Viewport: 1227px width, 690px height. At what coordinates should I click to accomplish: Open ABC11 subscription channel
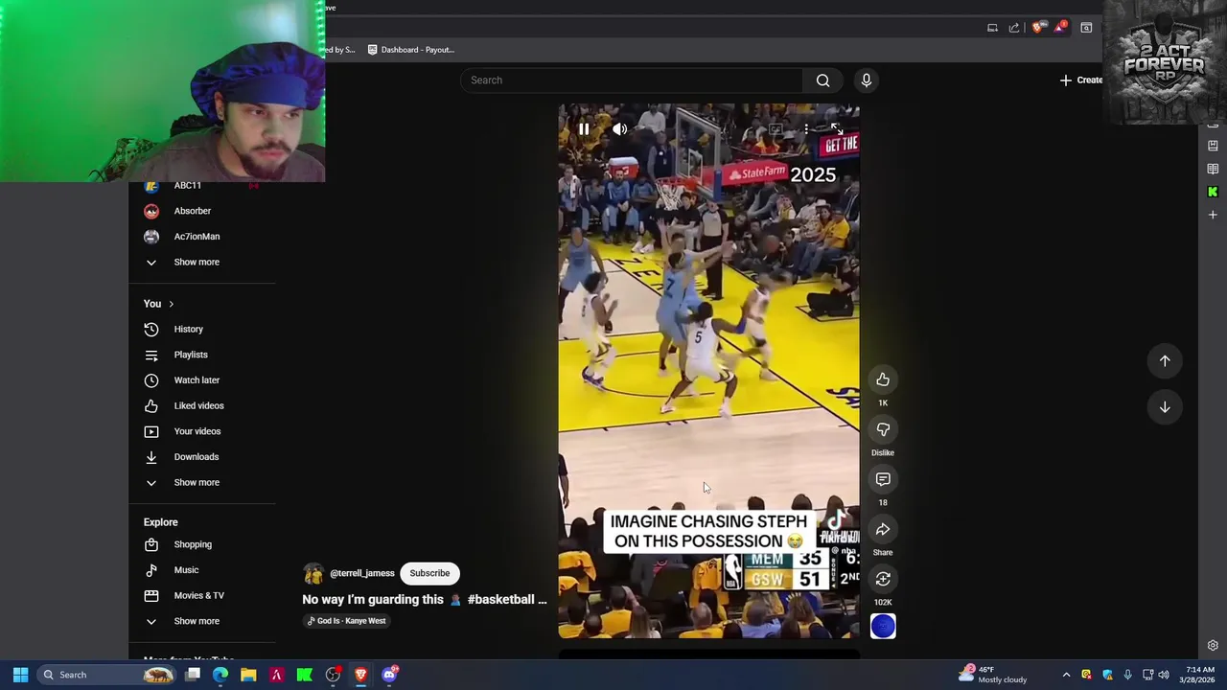pyautogui.click(x=188, y=186)
